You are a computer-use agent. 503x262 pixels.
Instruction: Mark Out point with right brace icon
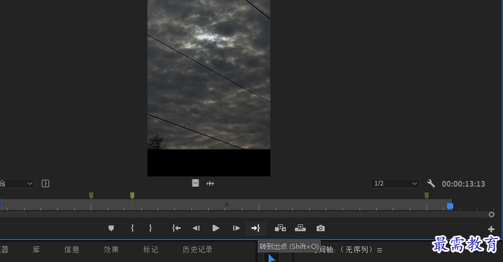coord(150,228)
